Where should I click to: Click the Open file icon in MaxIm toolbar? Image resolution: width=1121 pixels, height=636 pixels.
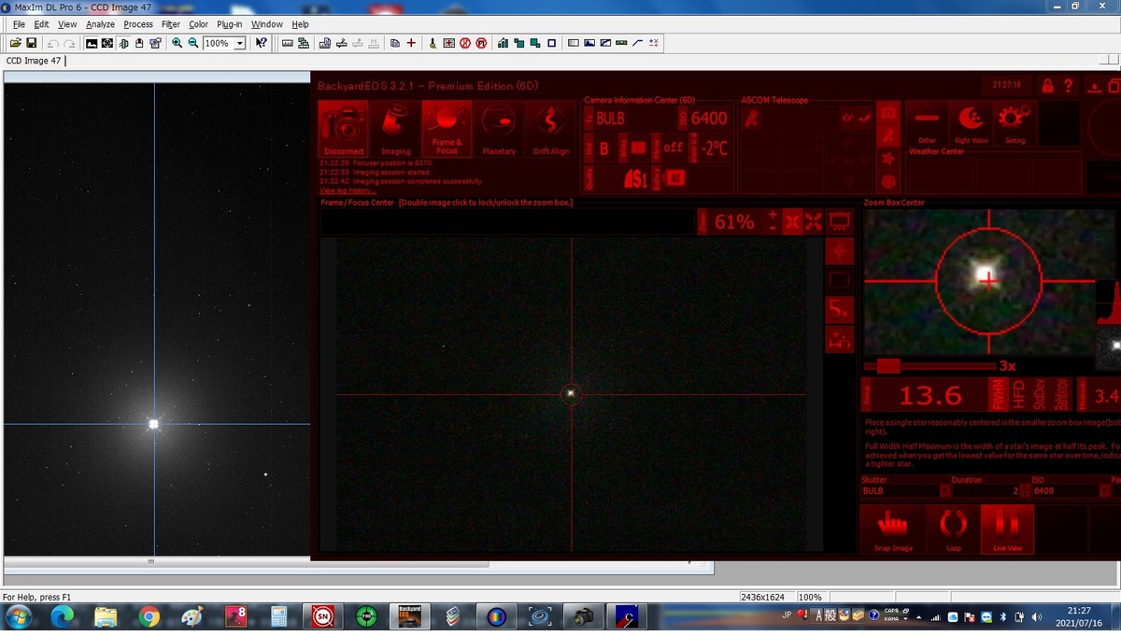tap(16, 43)
